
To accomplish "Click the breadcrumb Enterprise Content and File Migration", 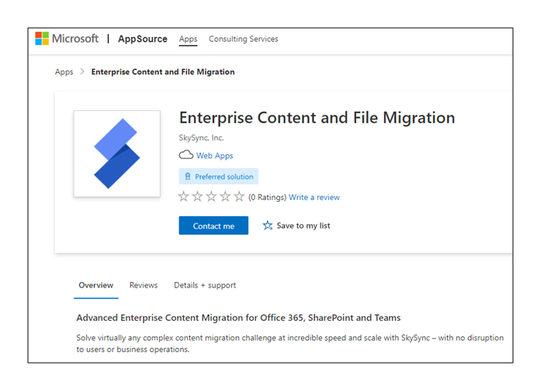I will coord(163,72).
